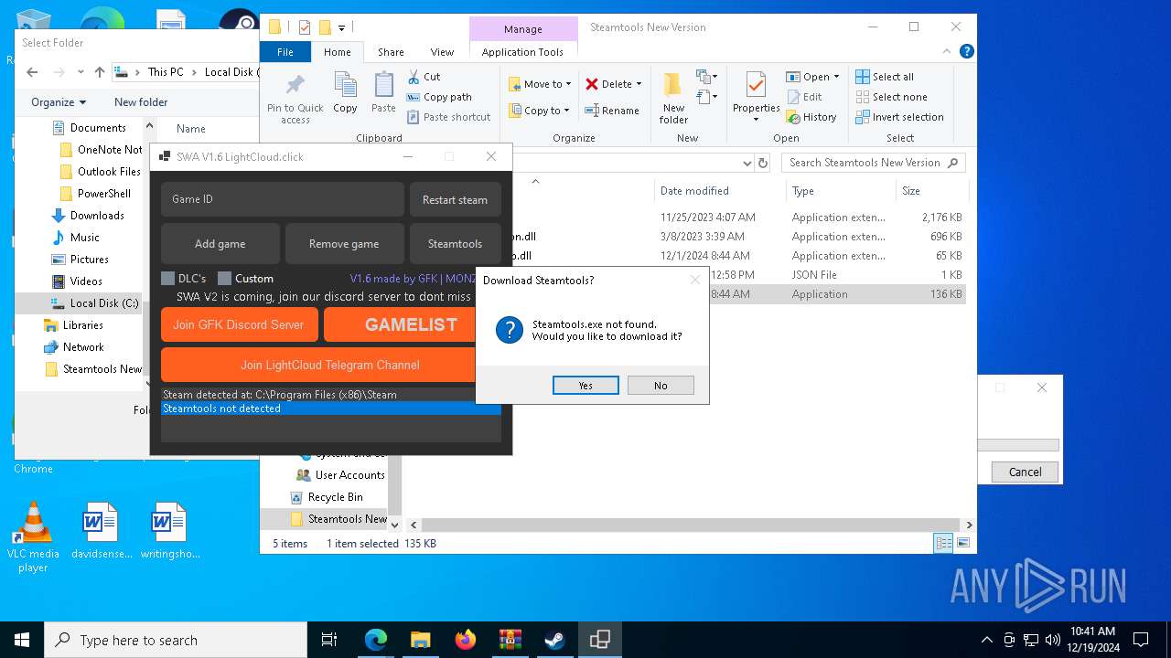Image resolution: width=1171 pixels, height=658 pixels.
Task: Click Edit in Open group
Action: (803, 97)
